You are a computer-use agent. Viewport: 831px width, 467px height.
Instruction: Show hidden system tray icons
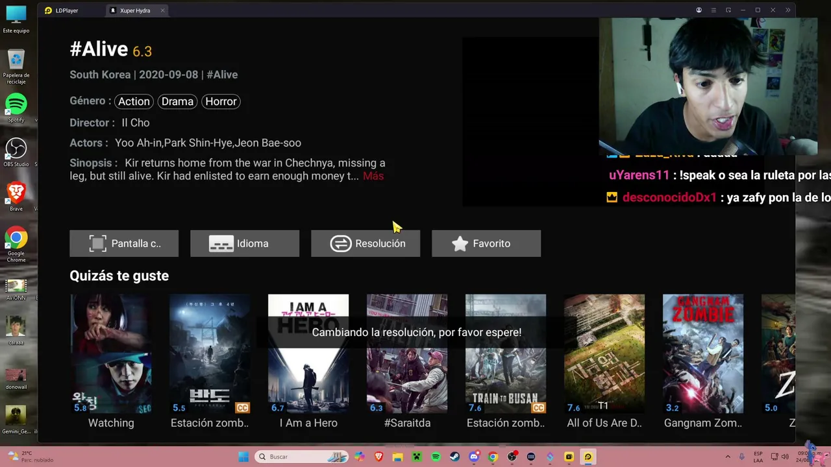(x=727, y=457)
